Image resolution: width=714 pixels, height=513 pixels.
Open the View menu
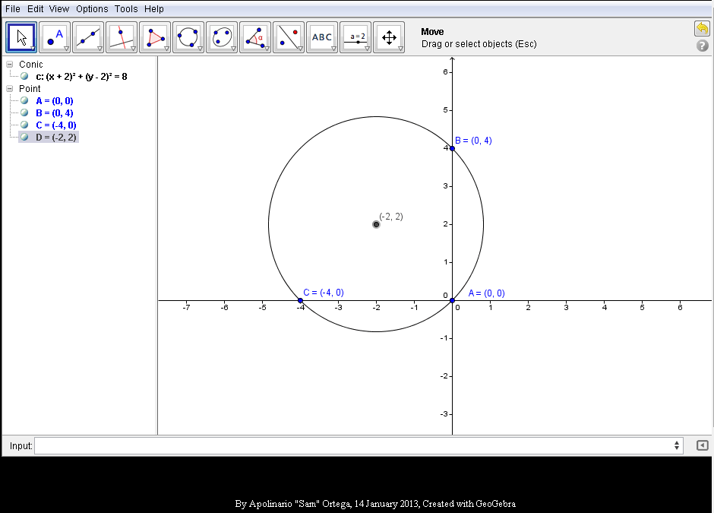(58, 8)
